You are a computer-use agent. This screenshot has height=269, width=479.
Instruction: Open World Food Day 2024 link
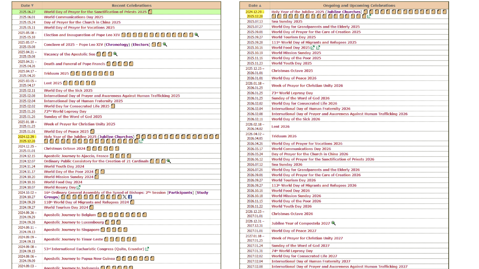[63, 182]
